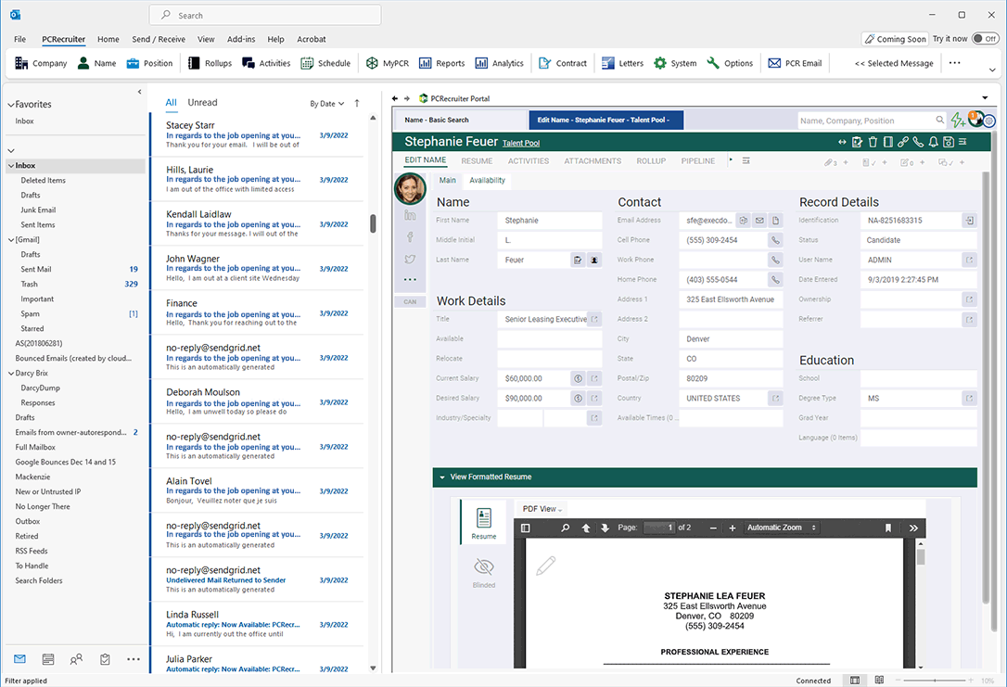Open the Company ribbon button
1007x687 pixels.
coord(41,63)
